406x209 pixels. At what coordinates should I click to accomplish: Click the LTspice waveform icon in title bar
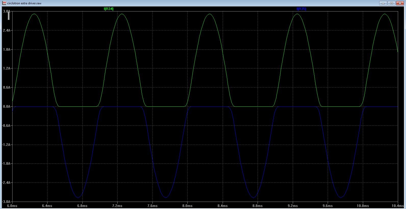coord(4,3)
